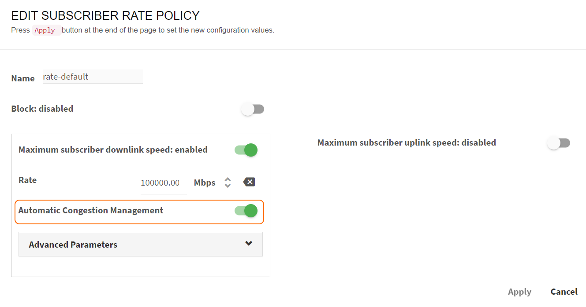586x307 pixels.
Task: Turn off Automatic Congestion Management switch
Action: (x=246, y=211)
